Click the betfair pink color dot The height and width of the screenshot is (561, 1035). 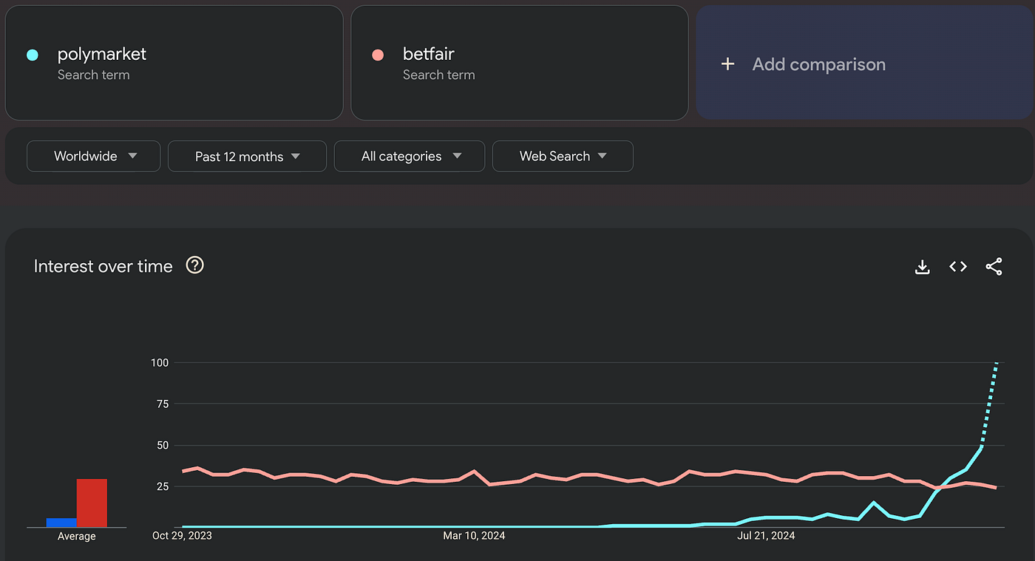click(x=378, y=55)
